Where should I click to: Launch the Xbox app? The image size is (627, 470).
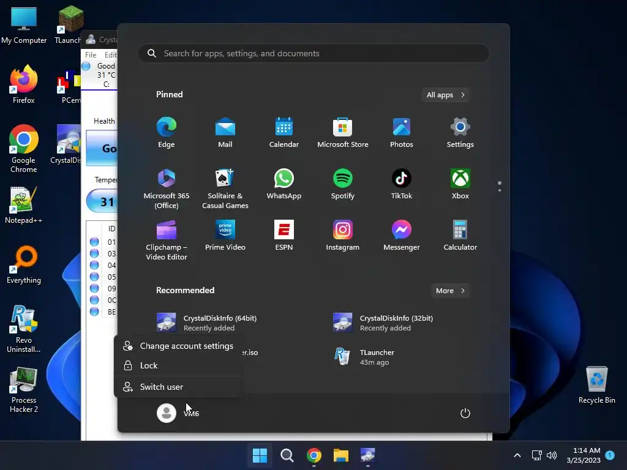coord(460,184)
